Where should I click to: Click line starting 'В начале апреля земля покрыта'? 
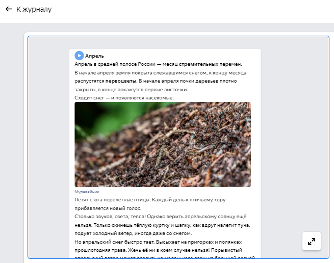coord(161,73)
